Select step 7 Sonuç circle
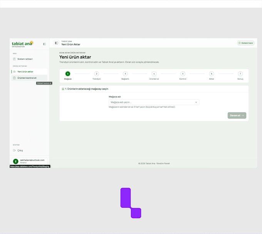The width and height of the screenshot is (262, 234). [x=240, y=74]
